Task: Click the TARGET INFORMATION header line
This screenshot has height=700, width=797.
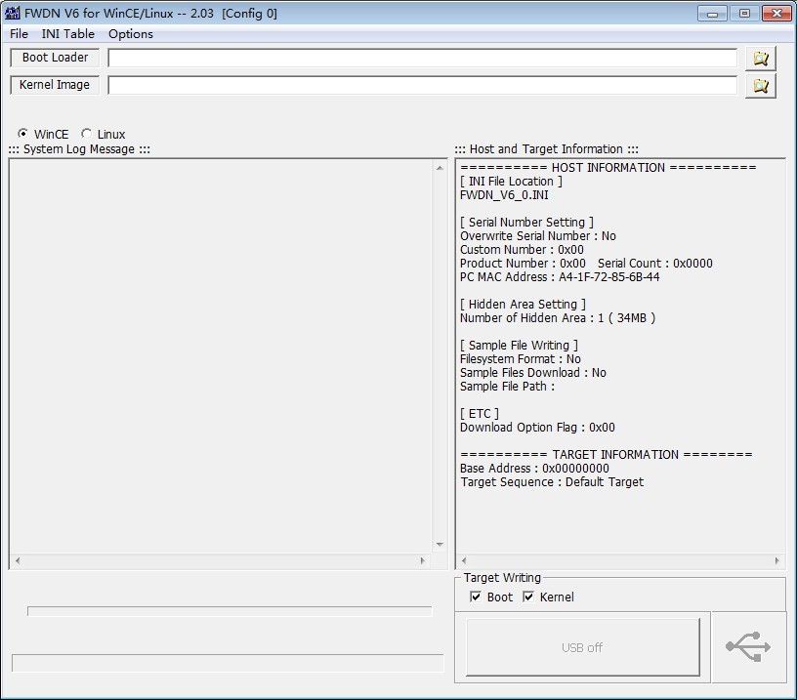Action: click(607, 455)
